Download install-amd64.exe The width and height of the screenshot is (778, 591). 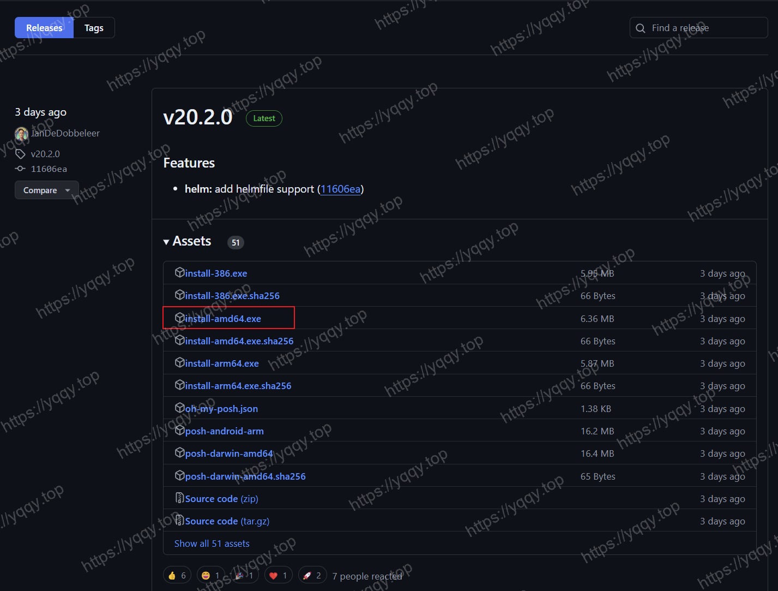pyautogui.click(x=222, y=319)
